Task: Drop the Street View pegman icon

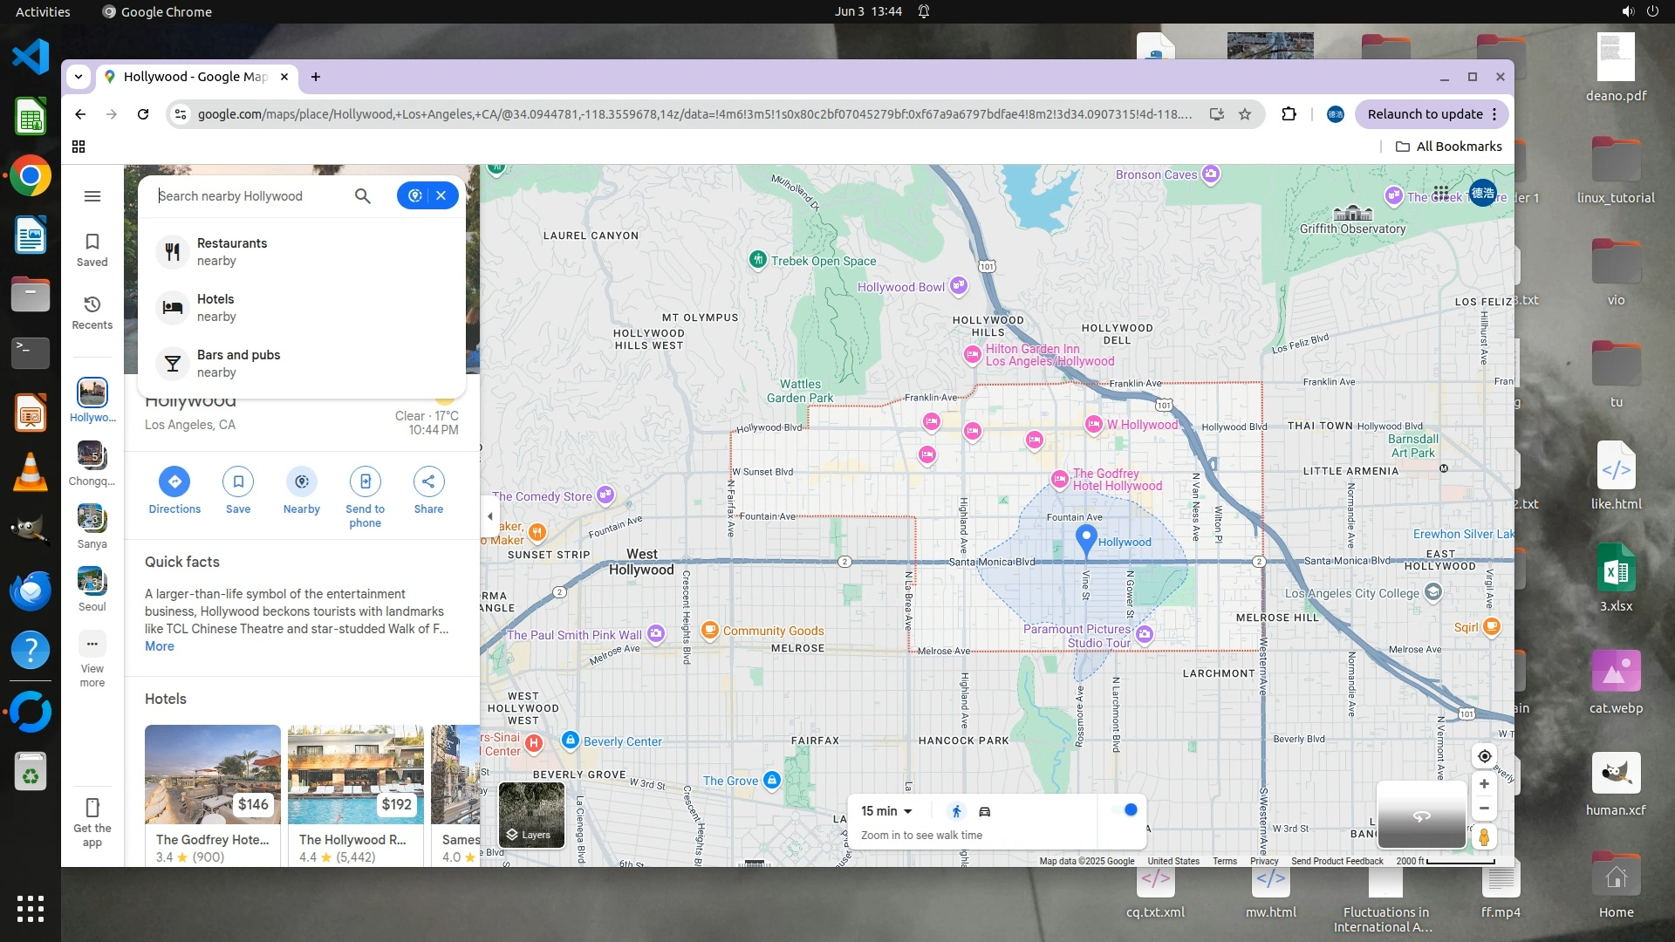Action: coord(1484,837)
